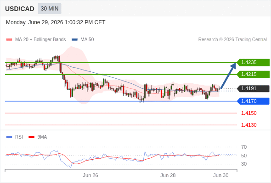
Task: Click the red 1.4150 support label
Action: tap(249, 113)
